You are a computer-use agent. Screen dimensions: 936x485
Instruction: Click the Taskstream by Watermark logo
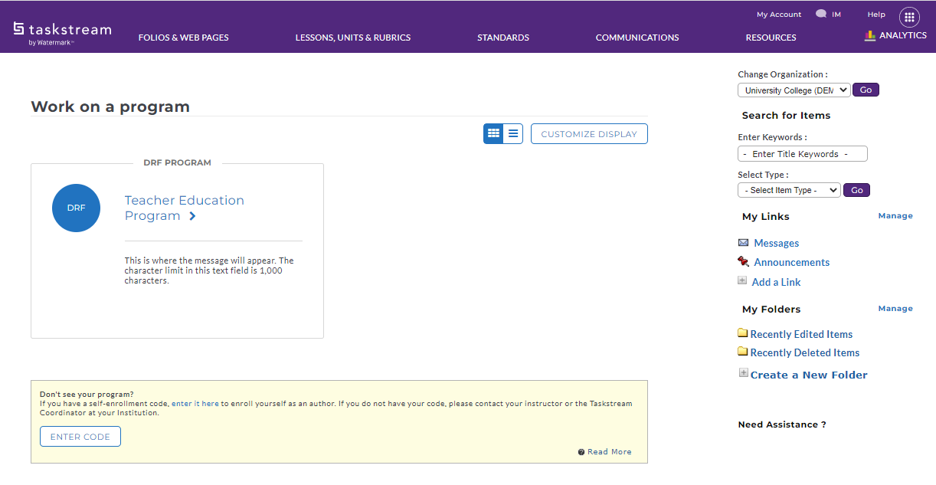pos(62,33)
